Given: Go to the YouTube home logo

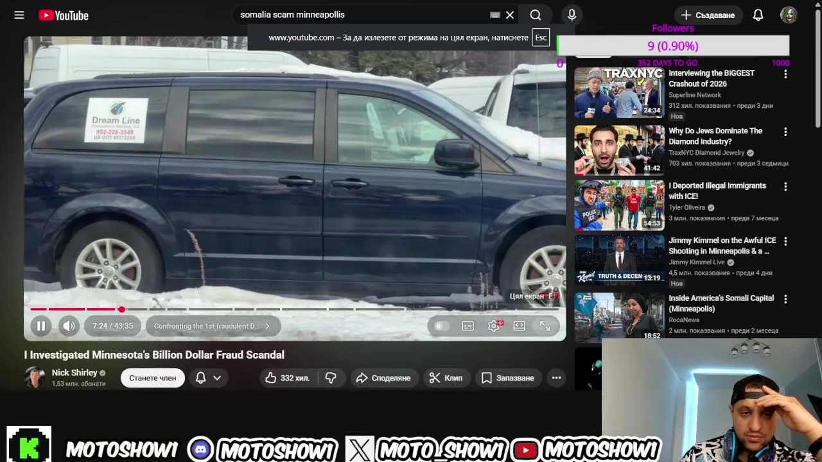Looking at the screenshot, I should tap(63, 15).
